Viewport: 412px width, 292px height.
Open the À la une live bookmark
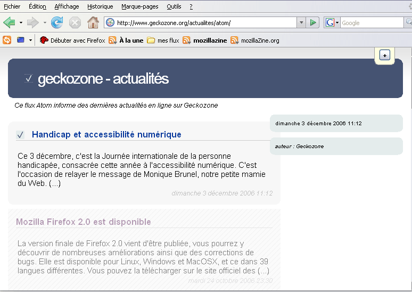[126, 40]
